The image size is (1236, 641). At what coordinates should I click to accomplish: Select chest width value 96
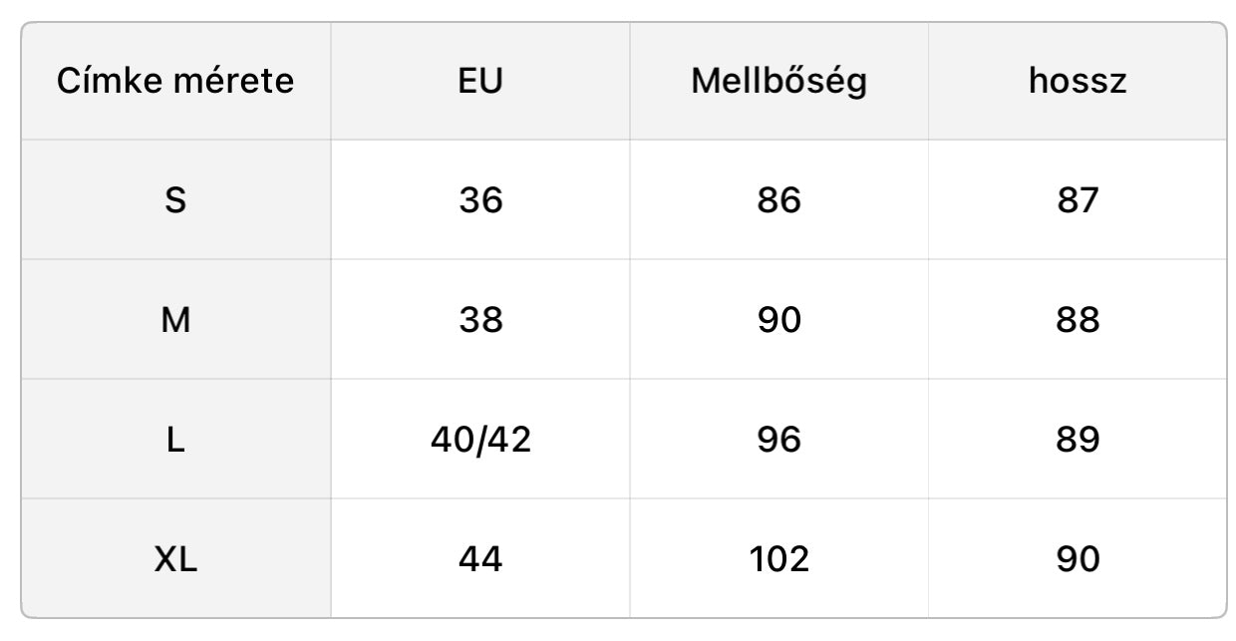point(778,440)
